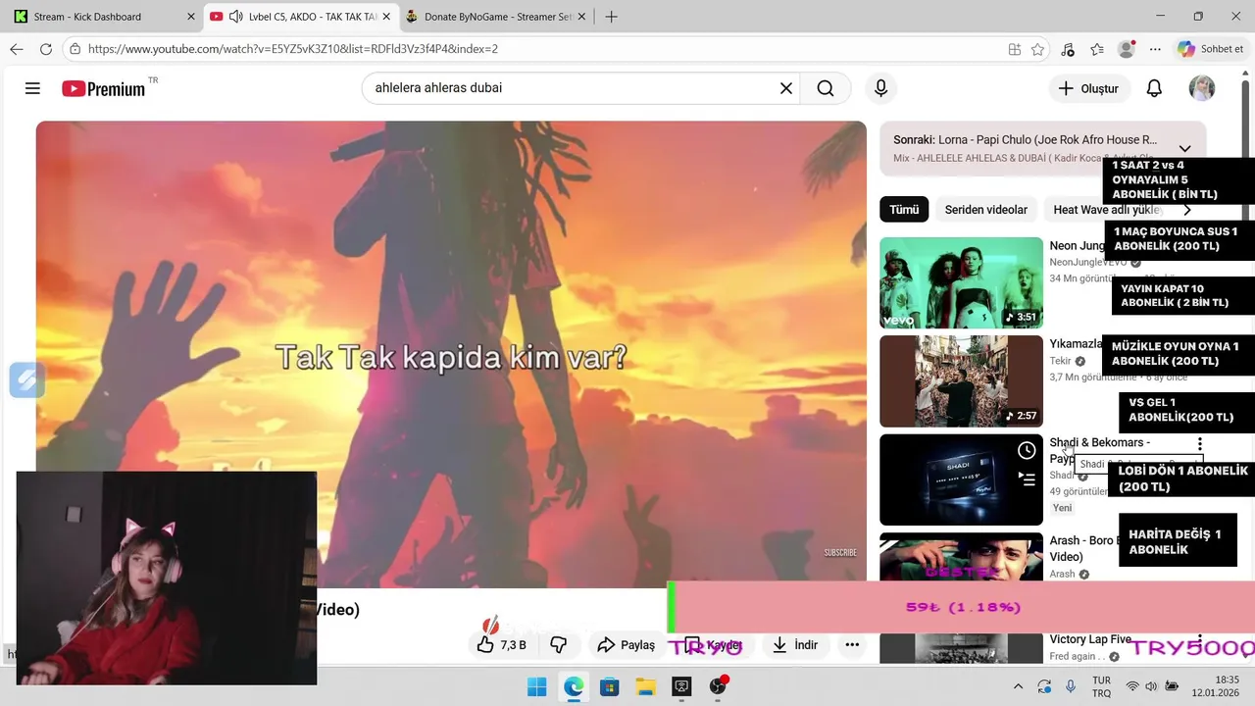This screenshot has width=1255, height=706.
Task: Open the Arash channel name
Action: 1063,574
